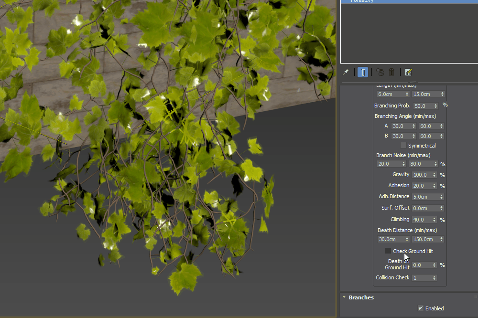Image resolution: width=478 pixels, height=318 pixels.
Task: Increase Adhesion using its up spinner arrow
Action: (435, 184)
